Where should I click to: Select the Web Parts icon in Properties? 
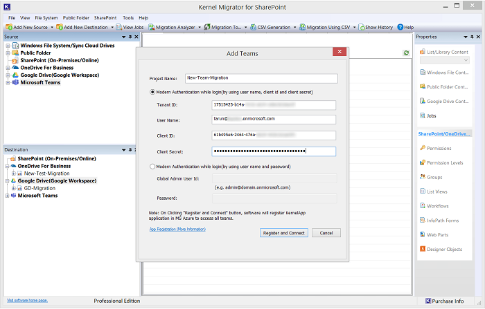423,234
